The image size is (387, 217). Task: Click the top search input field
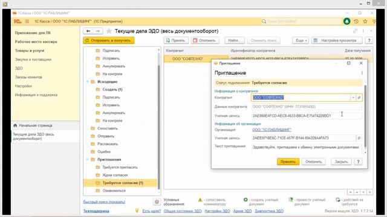click(x=301, y=22)
